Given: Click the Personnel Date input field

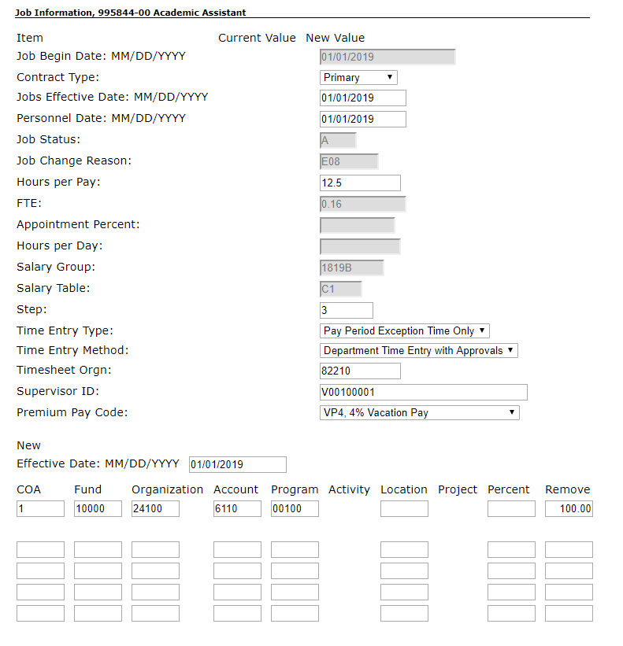Looking at the screenshot, I should (x=361, y=119).
